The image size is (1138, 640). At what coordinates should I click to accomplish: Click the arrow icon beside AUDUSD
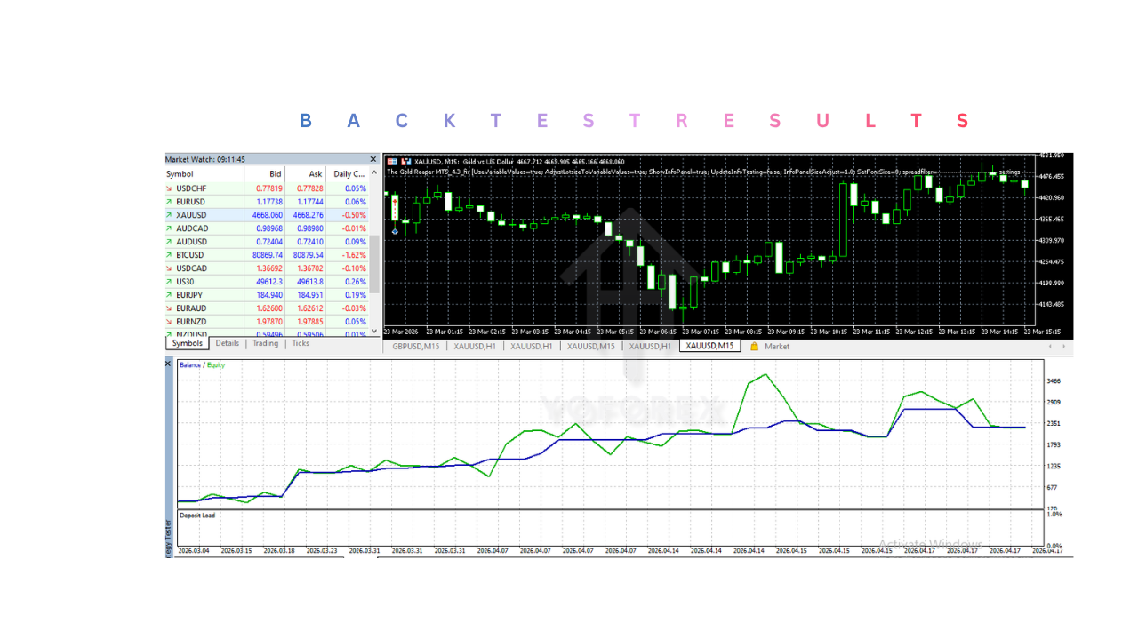[169, 242]
